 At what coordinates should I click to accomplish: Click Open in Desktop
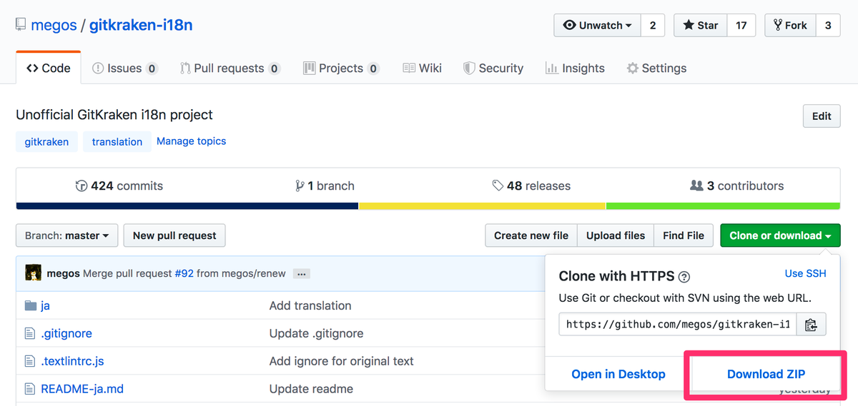pyautogui.click(x=618, y=374)
